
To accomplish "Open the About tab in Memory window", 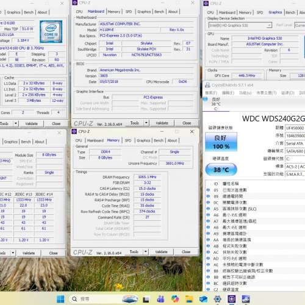I will click(172, 140).
